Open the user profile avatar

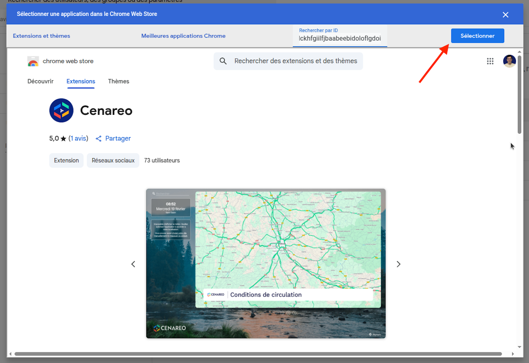click(509, 61)
